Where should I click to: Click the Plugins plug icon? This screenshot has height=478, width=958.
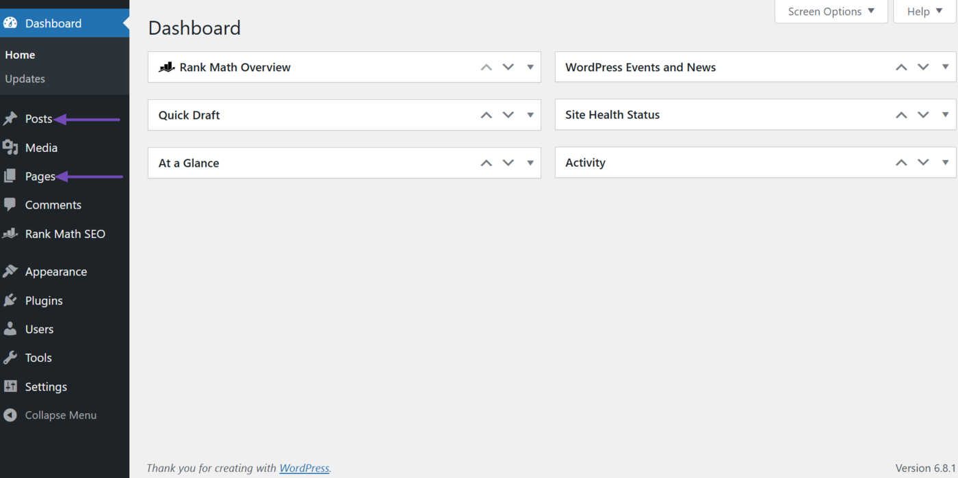pyautogui.click(x=10, y=301)
